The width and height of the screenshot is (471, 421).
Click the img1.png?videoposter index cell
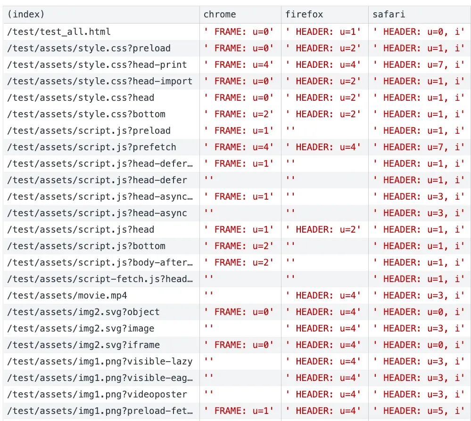click(x=97, y=394)
